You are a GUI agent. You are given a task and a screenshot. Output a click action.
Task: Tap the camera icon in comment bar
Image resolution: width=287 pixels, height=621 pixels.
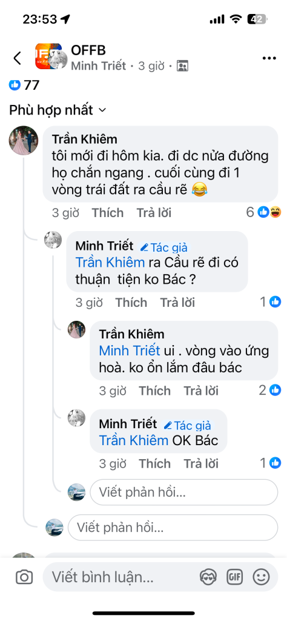coord(24,577)
